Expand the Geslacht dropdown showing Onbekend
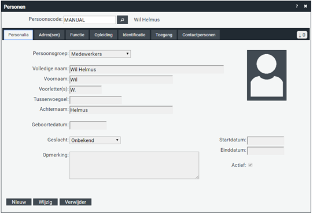 click(x=95, y=140)
